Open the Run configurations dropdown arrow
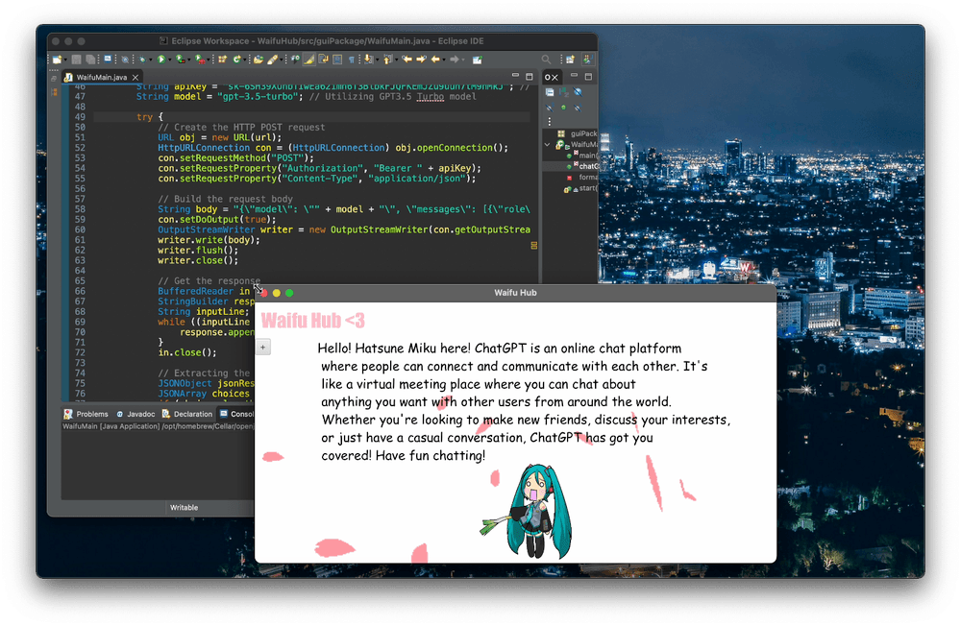The height and width of the screenshot is (626, 961). pyautogui.click(x=170, y=60)
